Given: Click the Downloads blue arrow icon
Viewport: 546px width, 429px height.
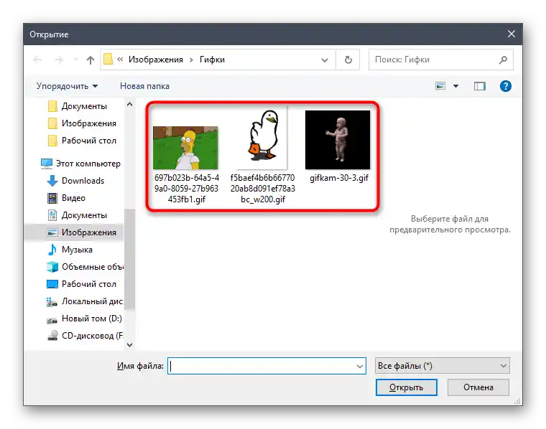Looking at the screenshot, I should (x=52, y=181).
